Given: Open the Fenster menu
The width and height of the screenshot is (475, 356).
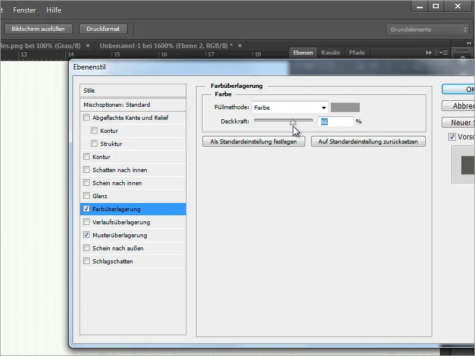Looking at the screenshot, I should click(x=24, y=10).
